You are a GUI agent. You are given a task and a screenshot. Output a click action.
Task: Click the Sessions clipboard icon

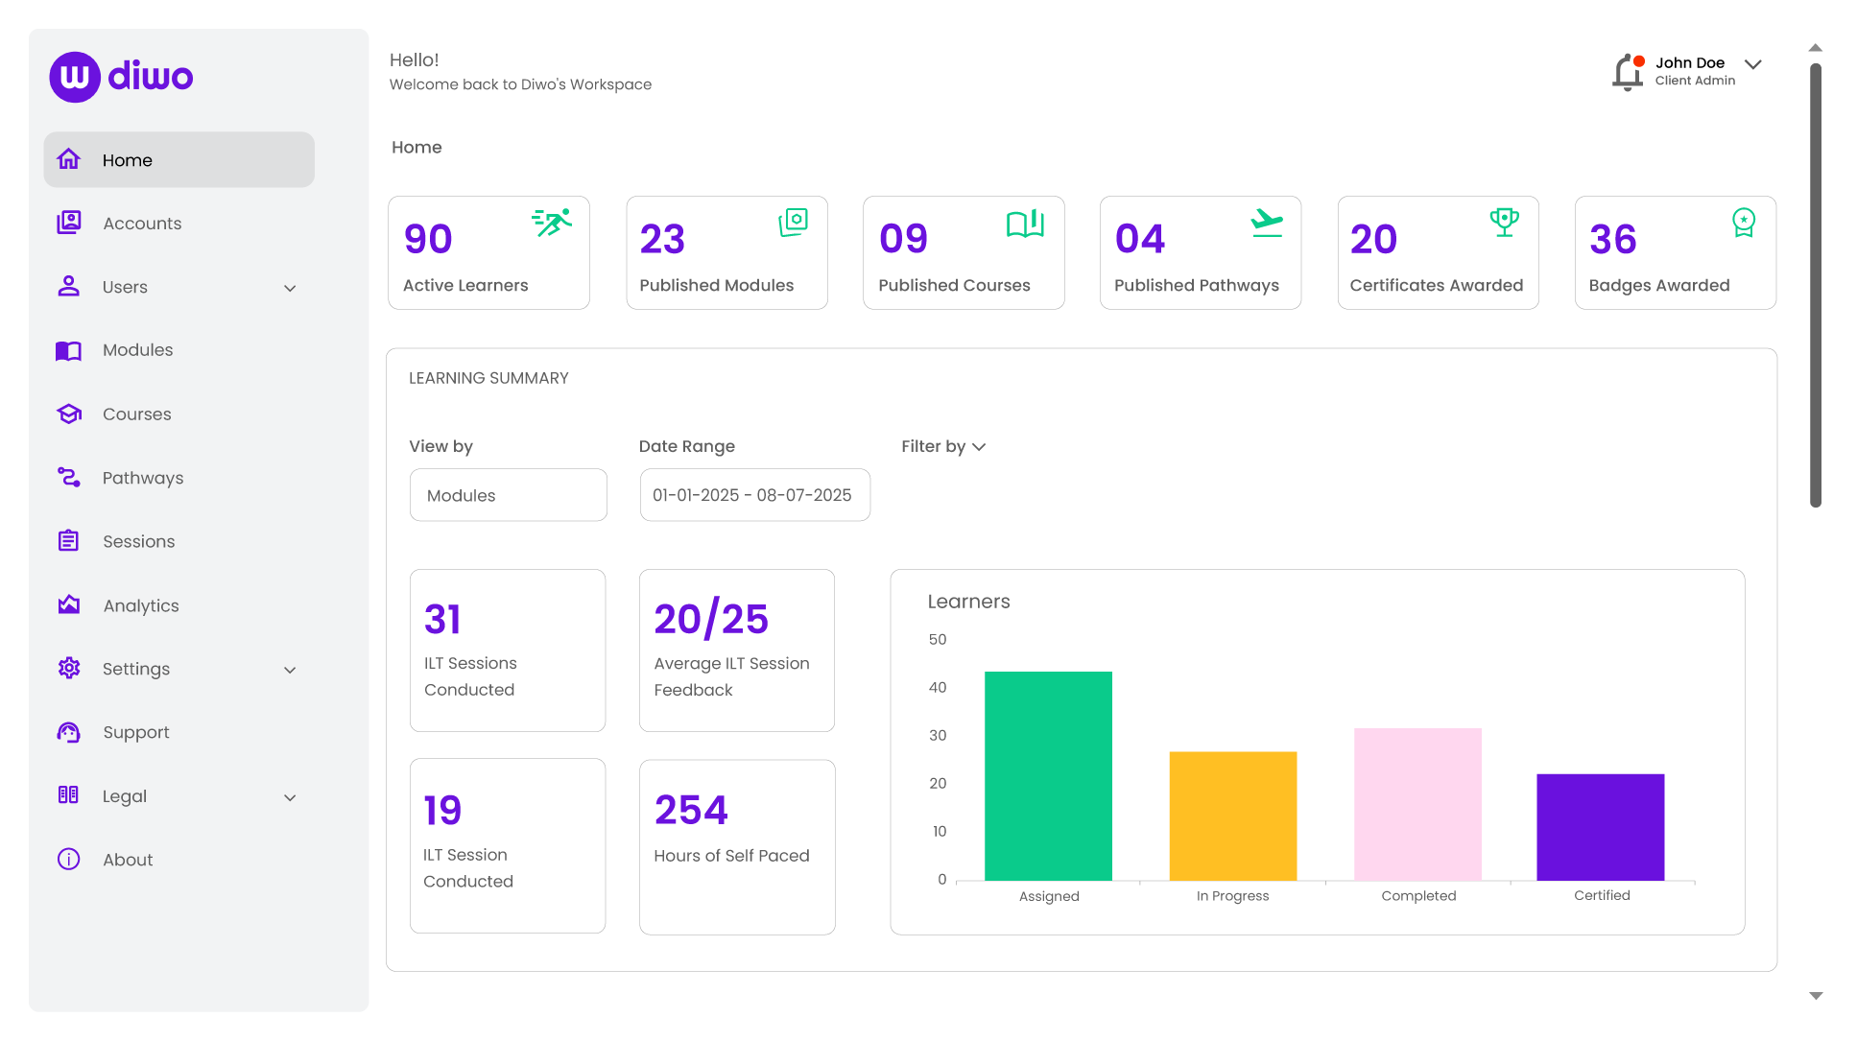[x=69, y=541]
